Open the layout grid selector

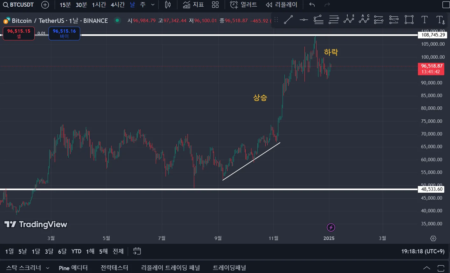(215, 5)
